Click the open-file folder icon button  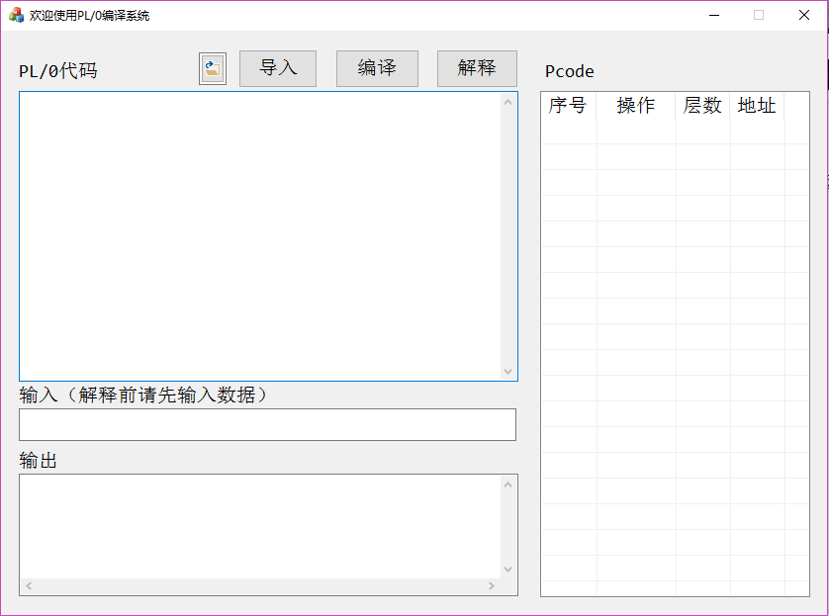click(x=213, y=68)
